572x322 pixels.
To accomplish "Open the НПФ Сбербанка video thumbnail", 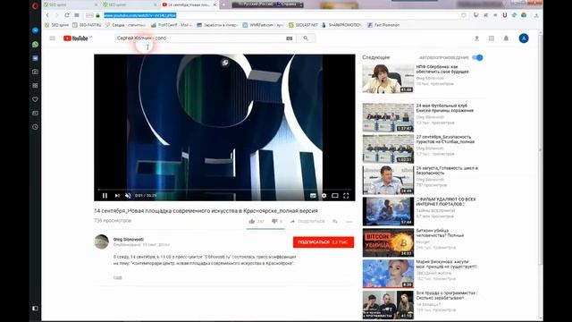I will click(388, 79).
